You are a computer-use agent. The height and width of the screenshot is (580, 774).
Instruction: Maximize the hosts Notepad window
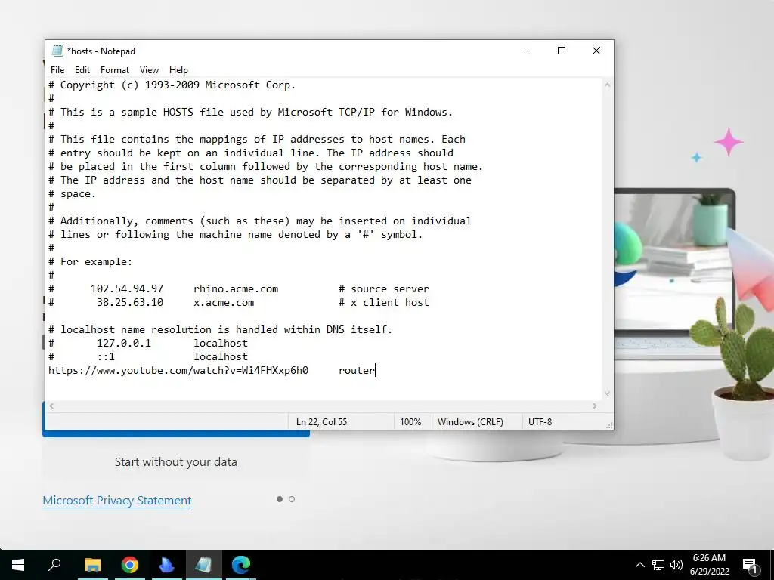tap(562, 51)
